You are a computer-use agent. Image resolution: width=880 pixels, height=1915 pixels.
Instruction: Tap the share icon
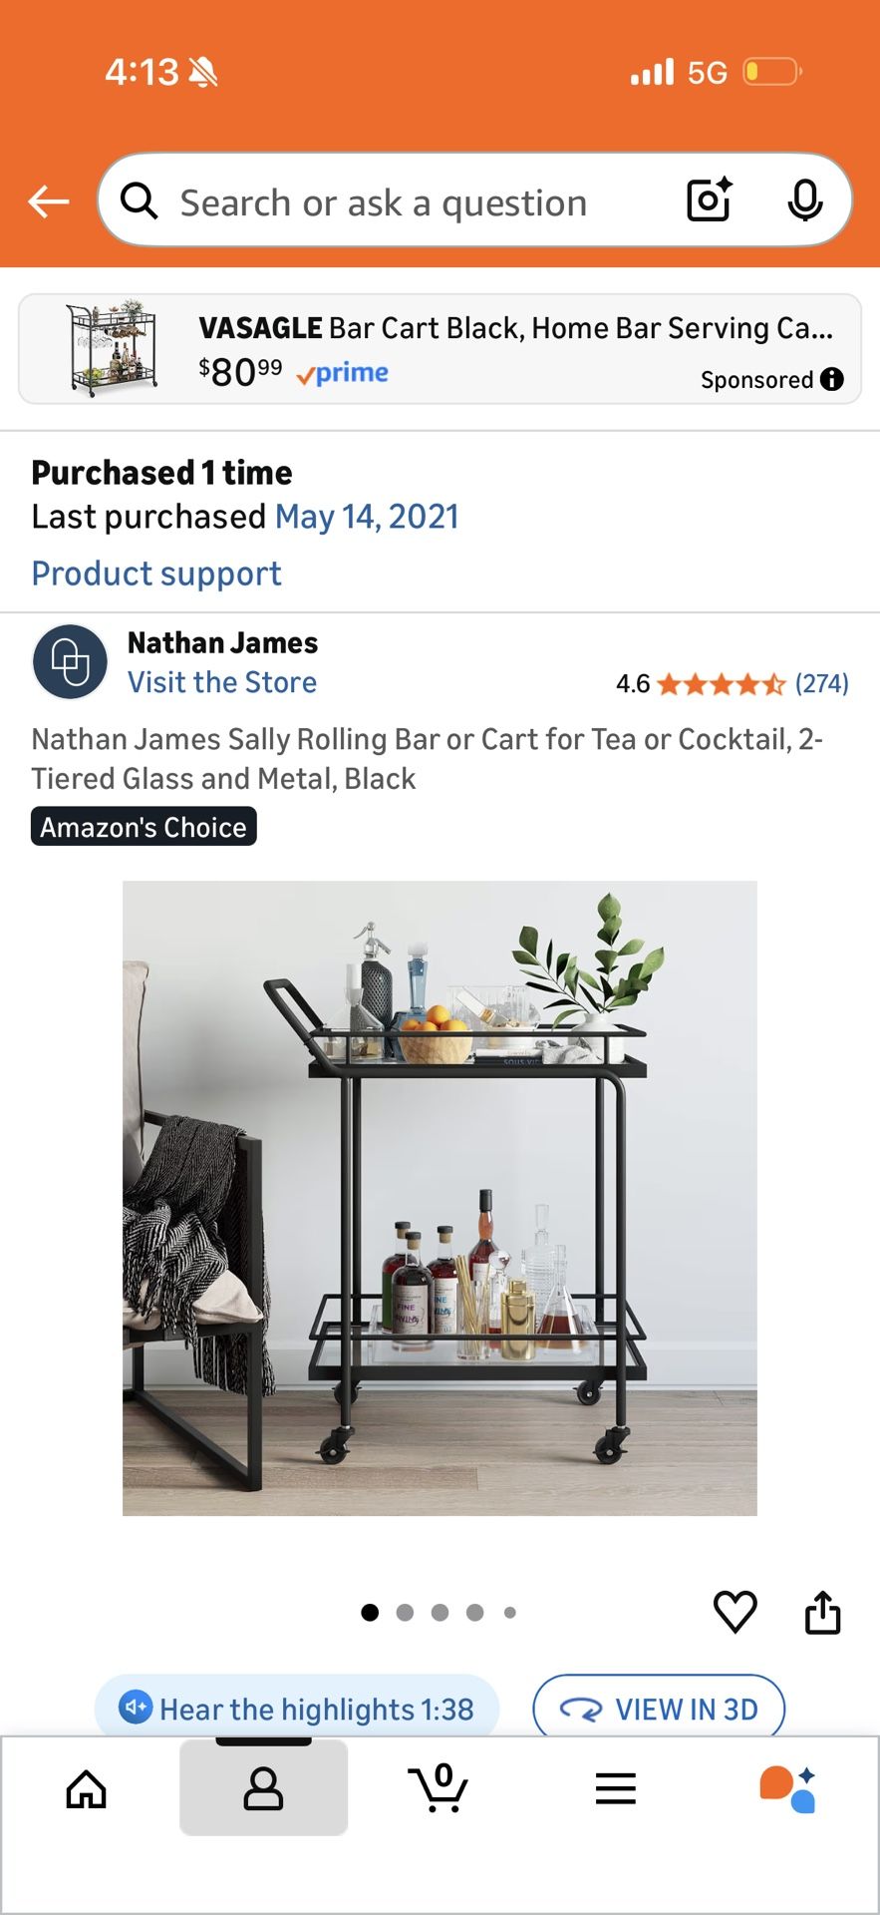822,1612
